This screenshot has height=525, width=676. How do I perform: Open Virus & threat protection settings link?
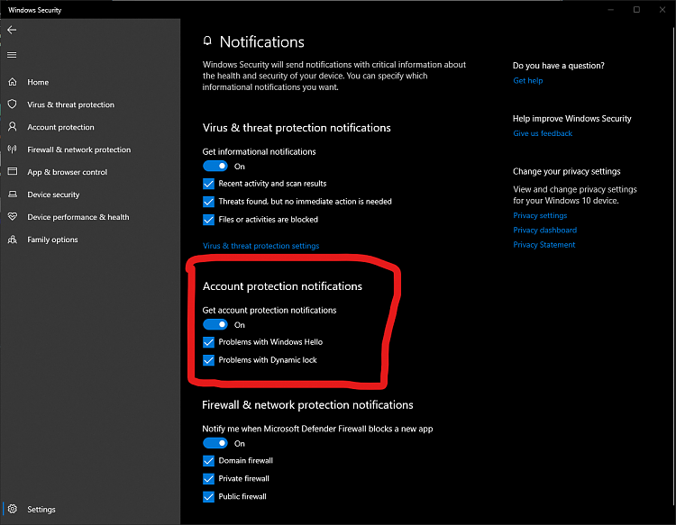click(260, 246)
